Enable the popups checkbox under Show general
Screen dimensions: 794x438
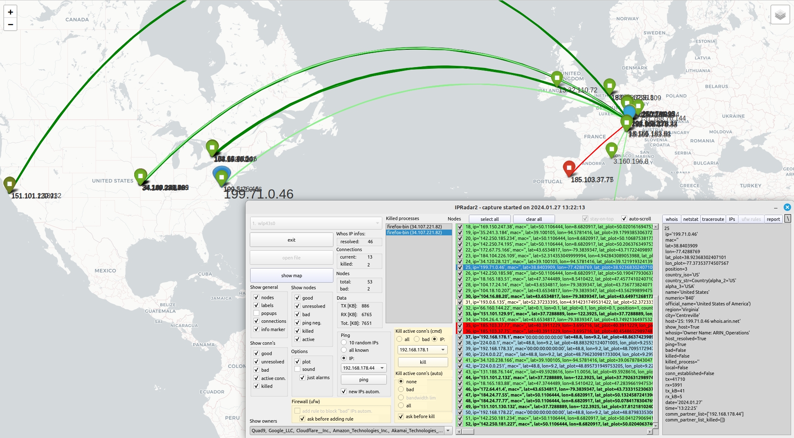[257, 313]
